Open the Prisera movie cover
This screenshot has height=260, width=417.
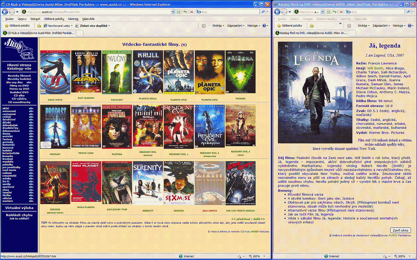click(x=240, y=72)
